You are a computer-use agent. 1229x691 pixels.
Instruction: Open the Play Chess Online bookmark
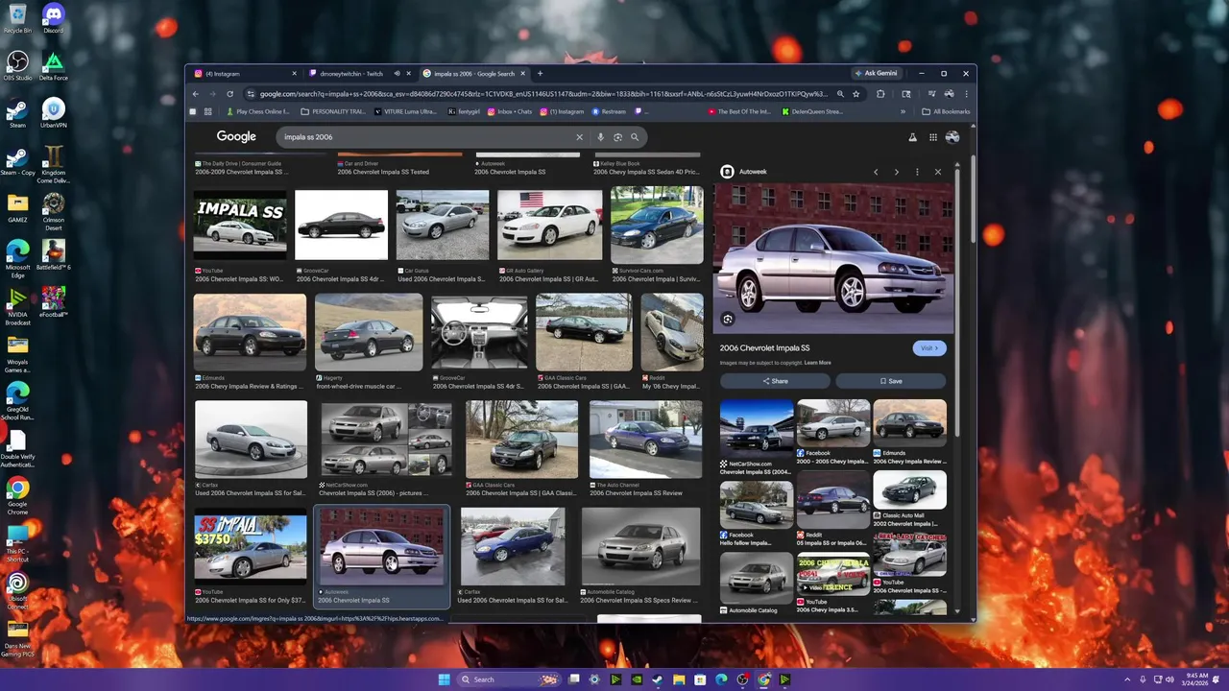(257, 111)
